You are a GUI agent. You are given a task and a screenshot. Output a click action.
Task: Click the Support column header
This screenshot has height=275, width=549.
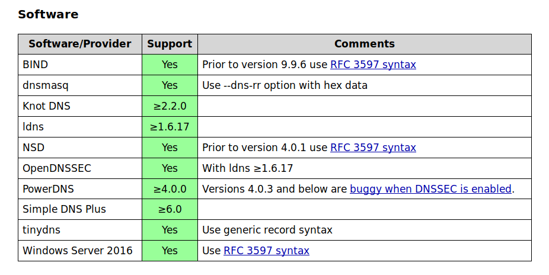tap(170, 44)
